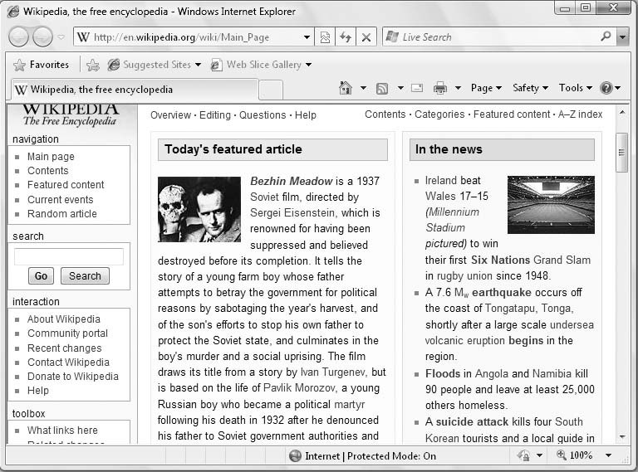Select the Wikipedia browser tab
Image resolution: width=638 pixels, height=472 pixels.
(133, 90)
